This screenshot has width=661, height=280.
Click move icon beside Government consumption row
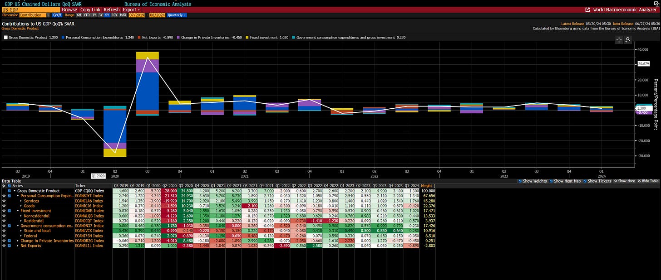coord(4,226)
